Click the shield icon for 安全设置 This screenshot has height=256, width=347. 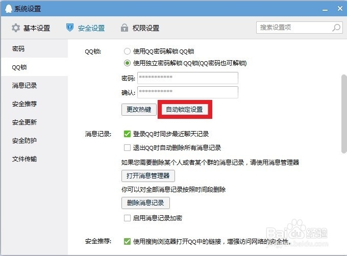[x=70, y=28]
